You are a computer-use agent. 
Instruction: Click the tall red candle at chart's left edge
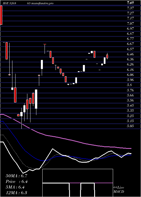pyautogui.click(x=1, y=15)
